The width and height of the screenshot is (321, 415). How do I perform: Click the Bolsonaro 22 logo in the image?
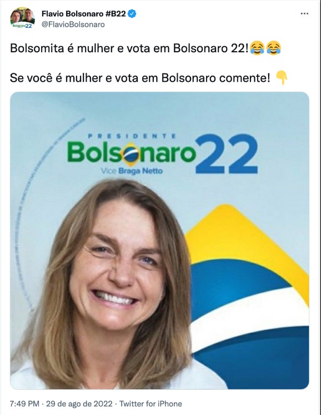point(162,154)
